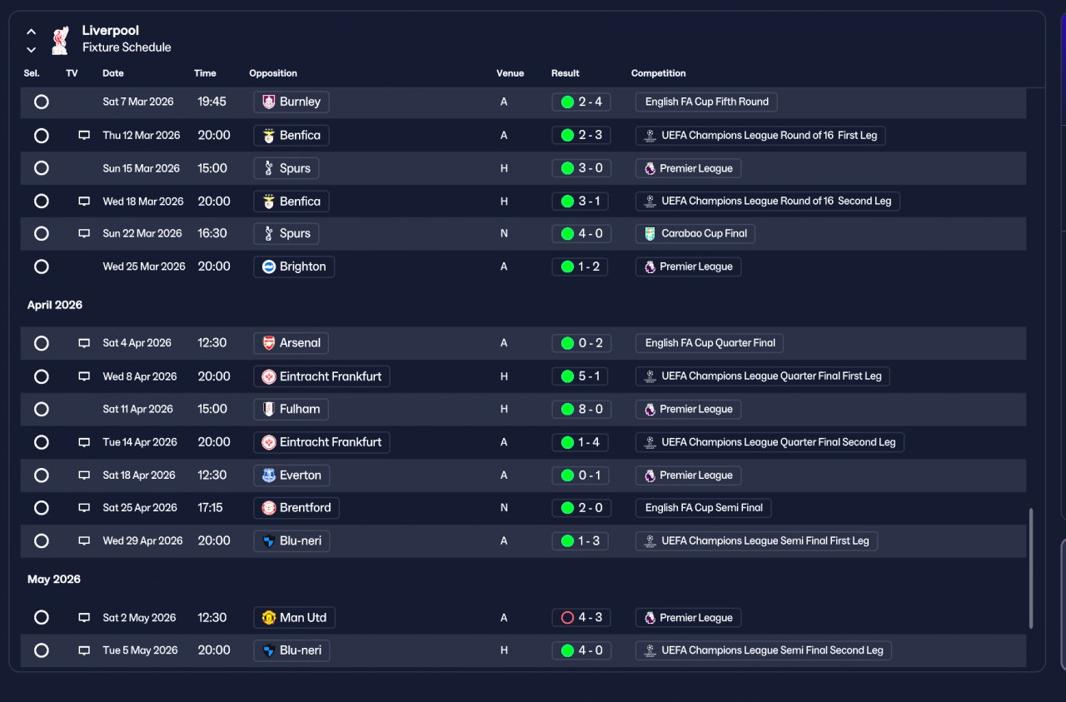Click the Champions League icon on the Semi Final Second Leg row

pos(650,650)
